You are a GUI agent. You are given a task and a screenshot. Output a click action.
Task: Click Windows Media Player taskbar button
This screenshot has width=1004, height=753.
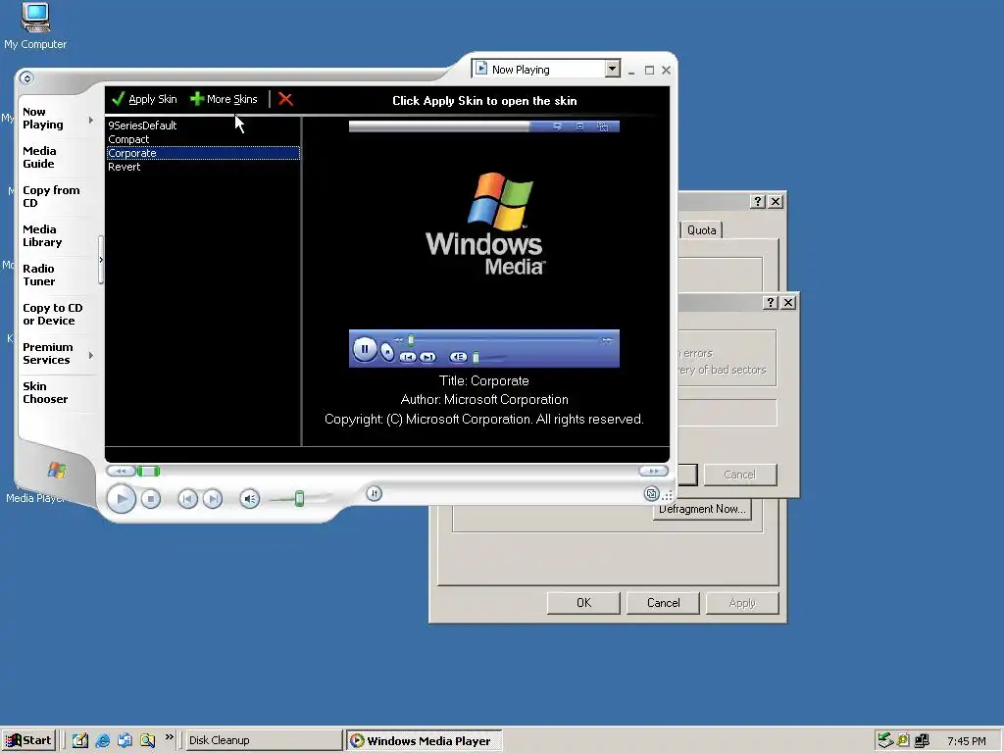(x=425, y=741)
